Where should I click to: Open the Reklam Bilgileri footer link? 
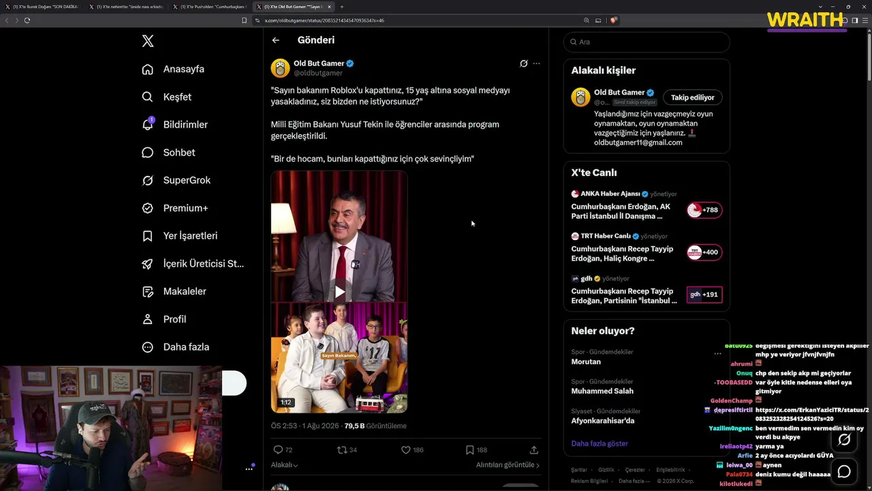[x=590, y=481]
